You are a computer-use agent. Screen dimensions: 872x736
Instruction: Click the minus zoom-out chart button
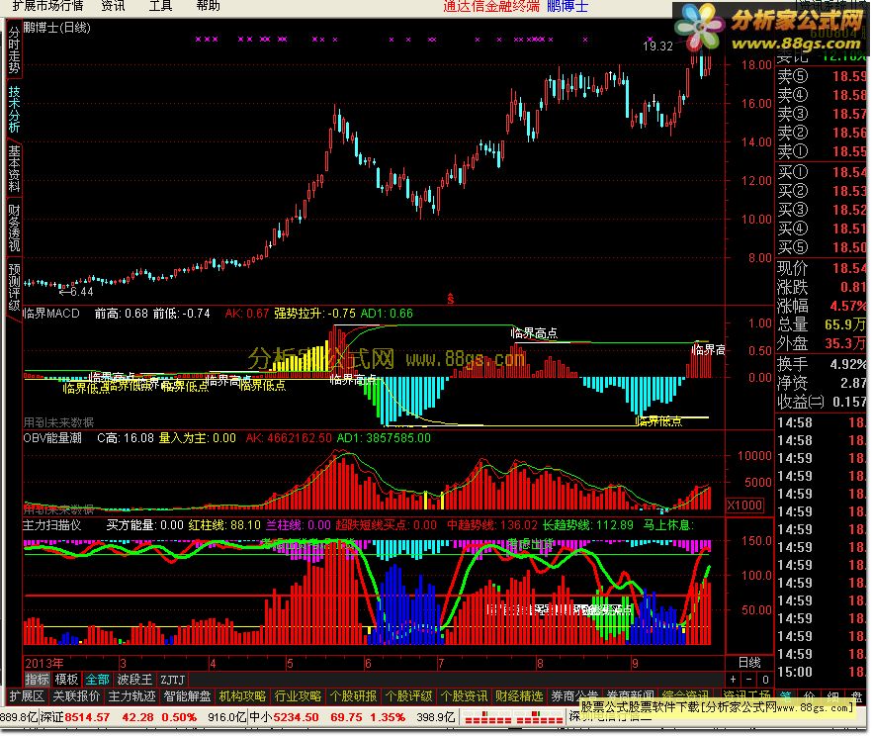748,680
